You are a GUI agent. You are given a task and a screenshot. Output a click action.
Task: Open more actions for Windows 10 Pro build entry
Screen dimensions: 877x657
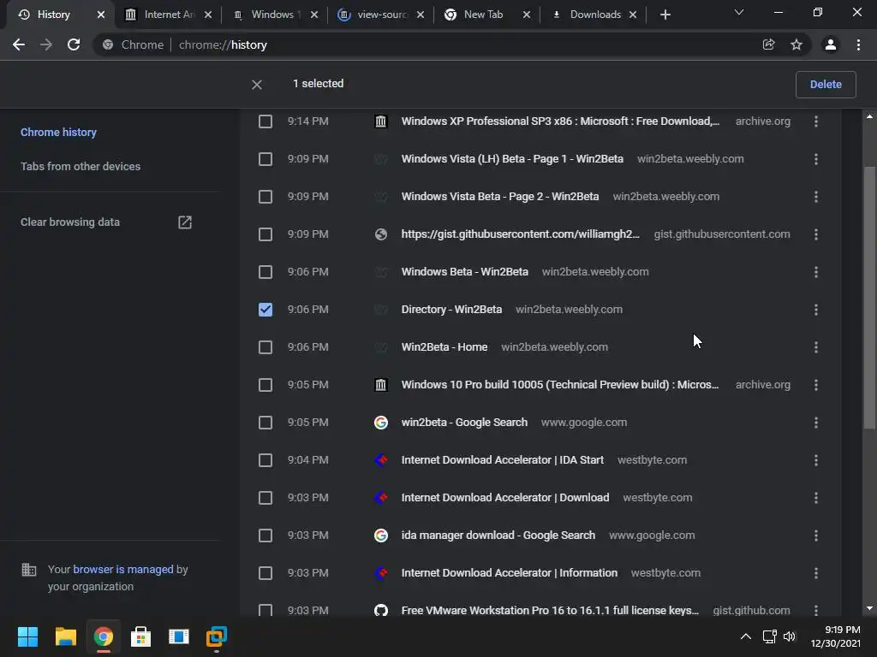point(816,385)
